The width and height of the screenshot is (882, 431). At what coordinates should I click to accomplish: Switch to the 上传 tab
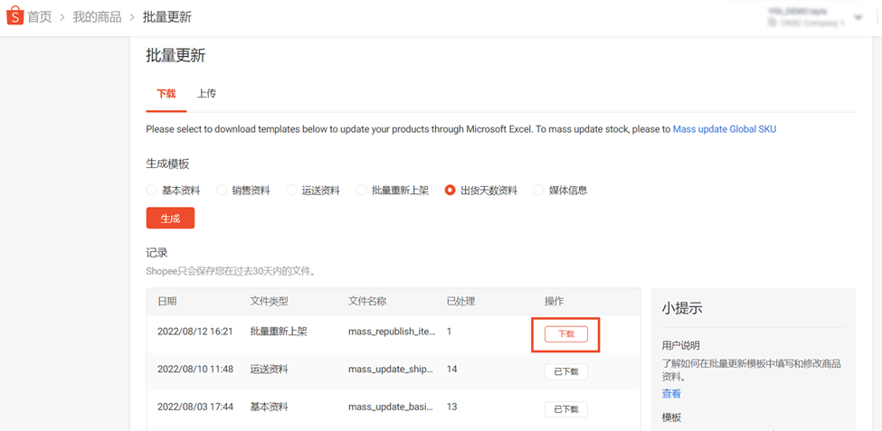pyautogui.click(x=206, y=94)
